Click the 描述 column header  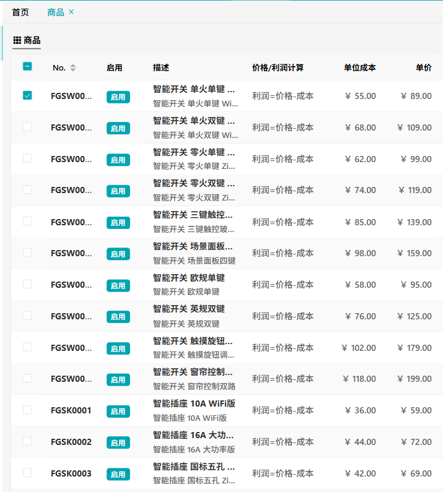click(x=161, y=68)
